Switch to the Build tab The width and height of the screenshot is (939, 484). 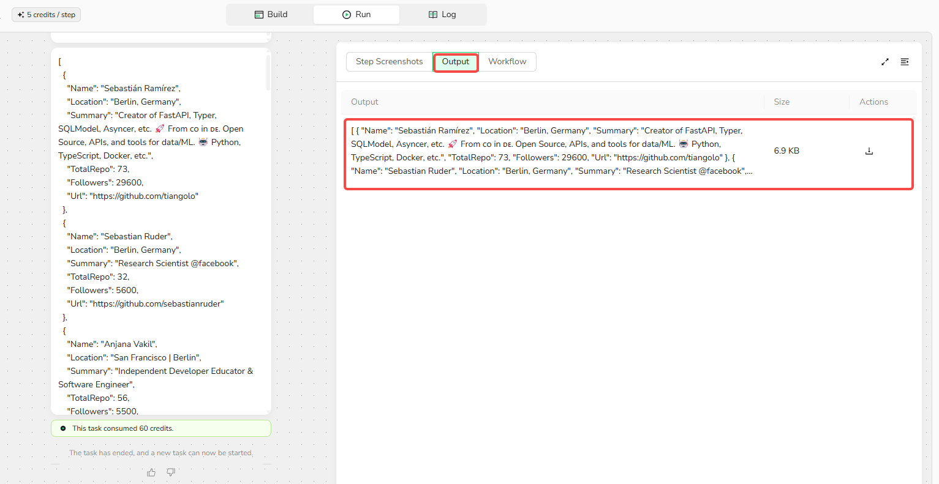271,15
